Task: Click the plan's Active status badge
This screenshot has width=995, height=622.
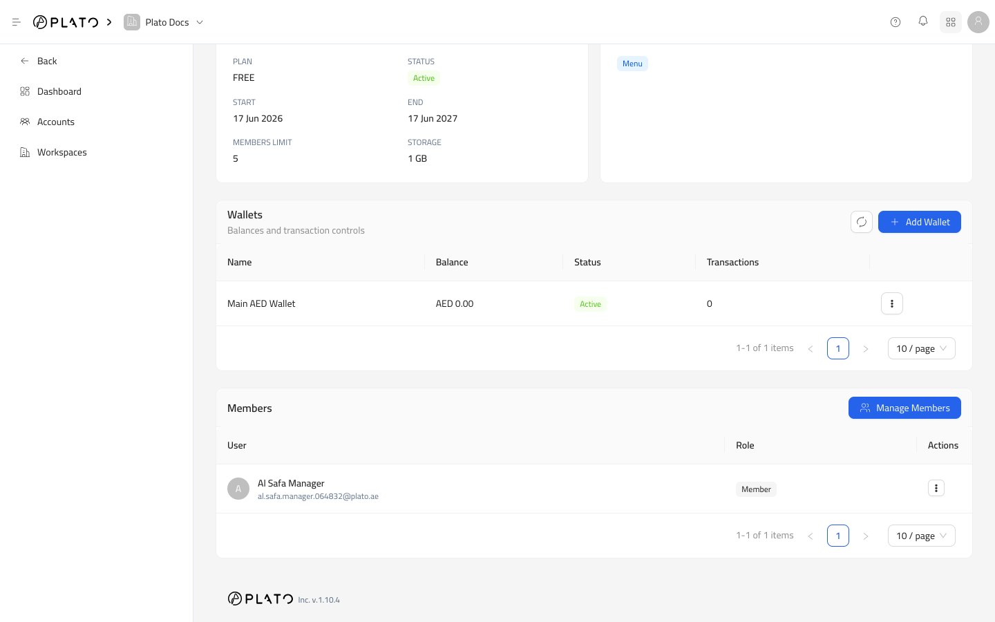Action: [x=424, y=78]
